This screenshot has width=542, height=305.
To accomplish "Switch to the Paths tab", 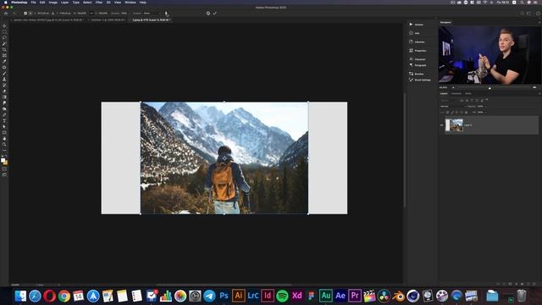I will point(468,93).
